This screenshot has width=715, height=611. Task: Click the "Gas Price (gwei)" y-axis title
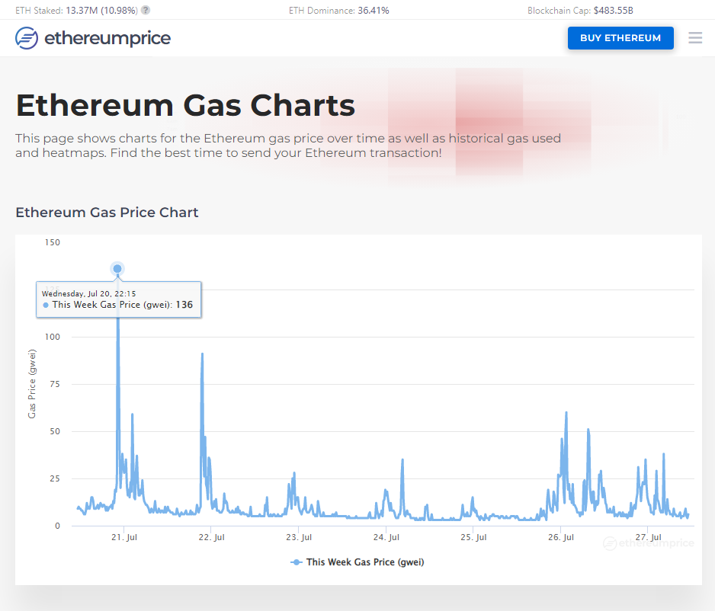(x=32, y=382)
